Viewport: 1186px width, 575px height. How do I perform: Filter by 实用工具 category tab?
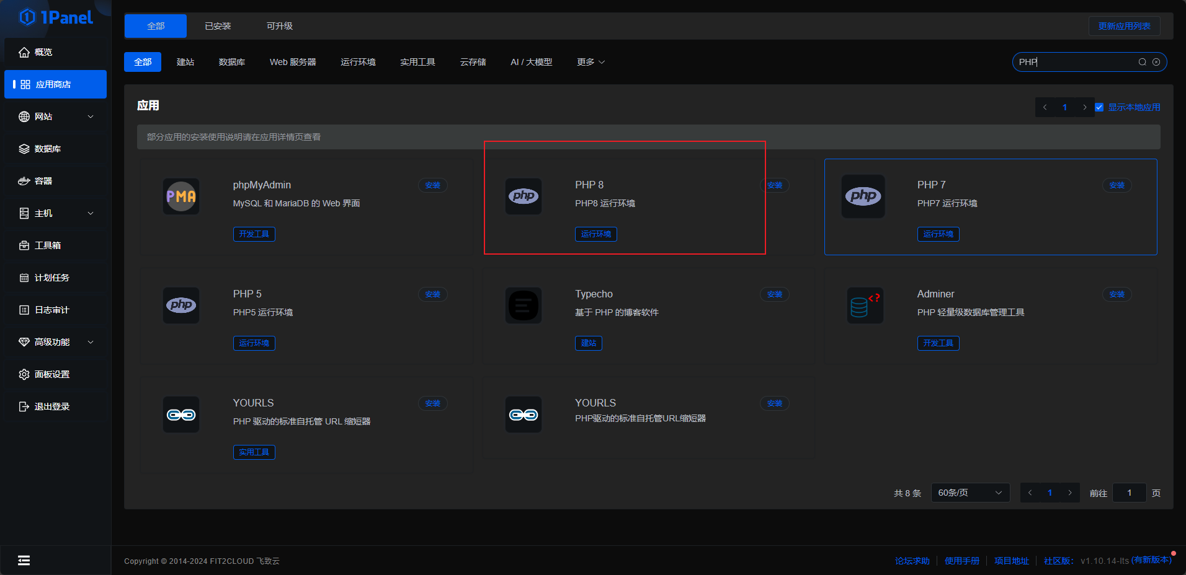click(417, 62)
